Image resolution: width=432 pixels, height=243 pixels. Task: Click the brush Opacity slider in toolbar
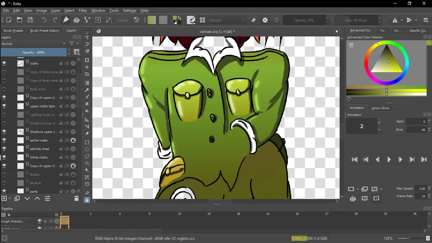tap(304, 20)
